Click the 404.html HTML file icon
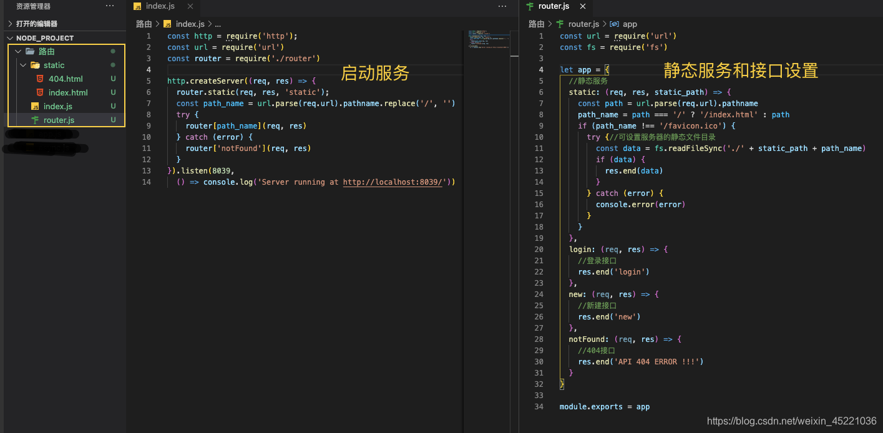Screen dimensions: 883x433 point(40,79)
